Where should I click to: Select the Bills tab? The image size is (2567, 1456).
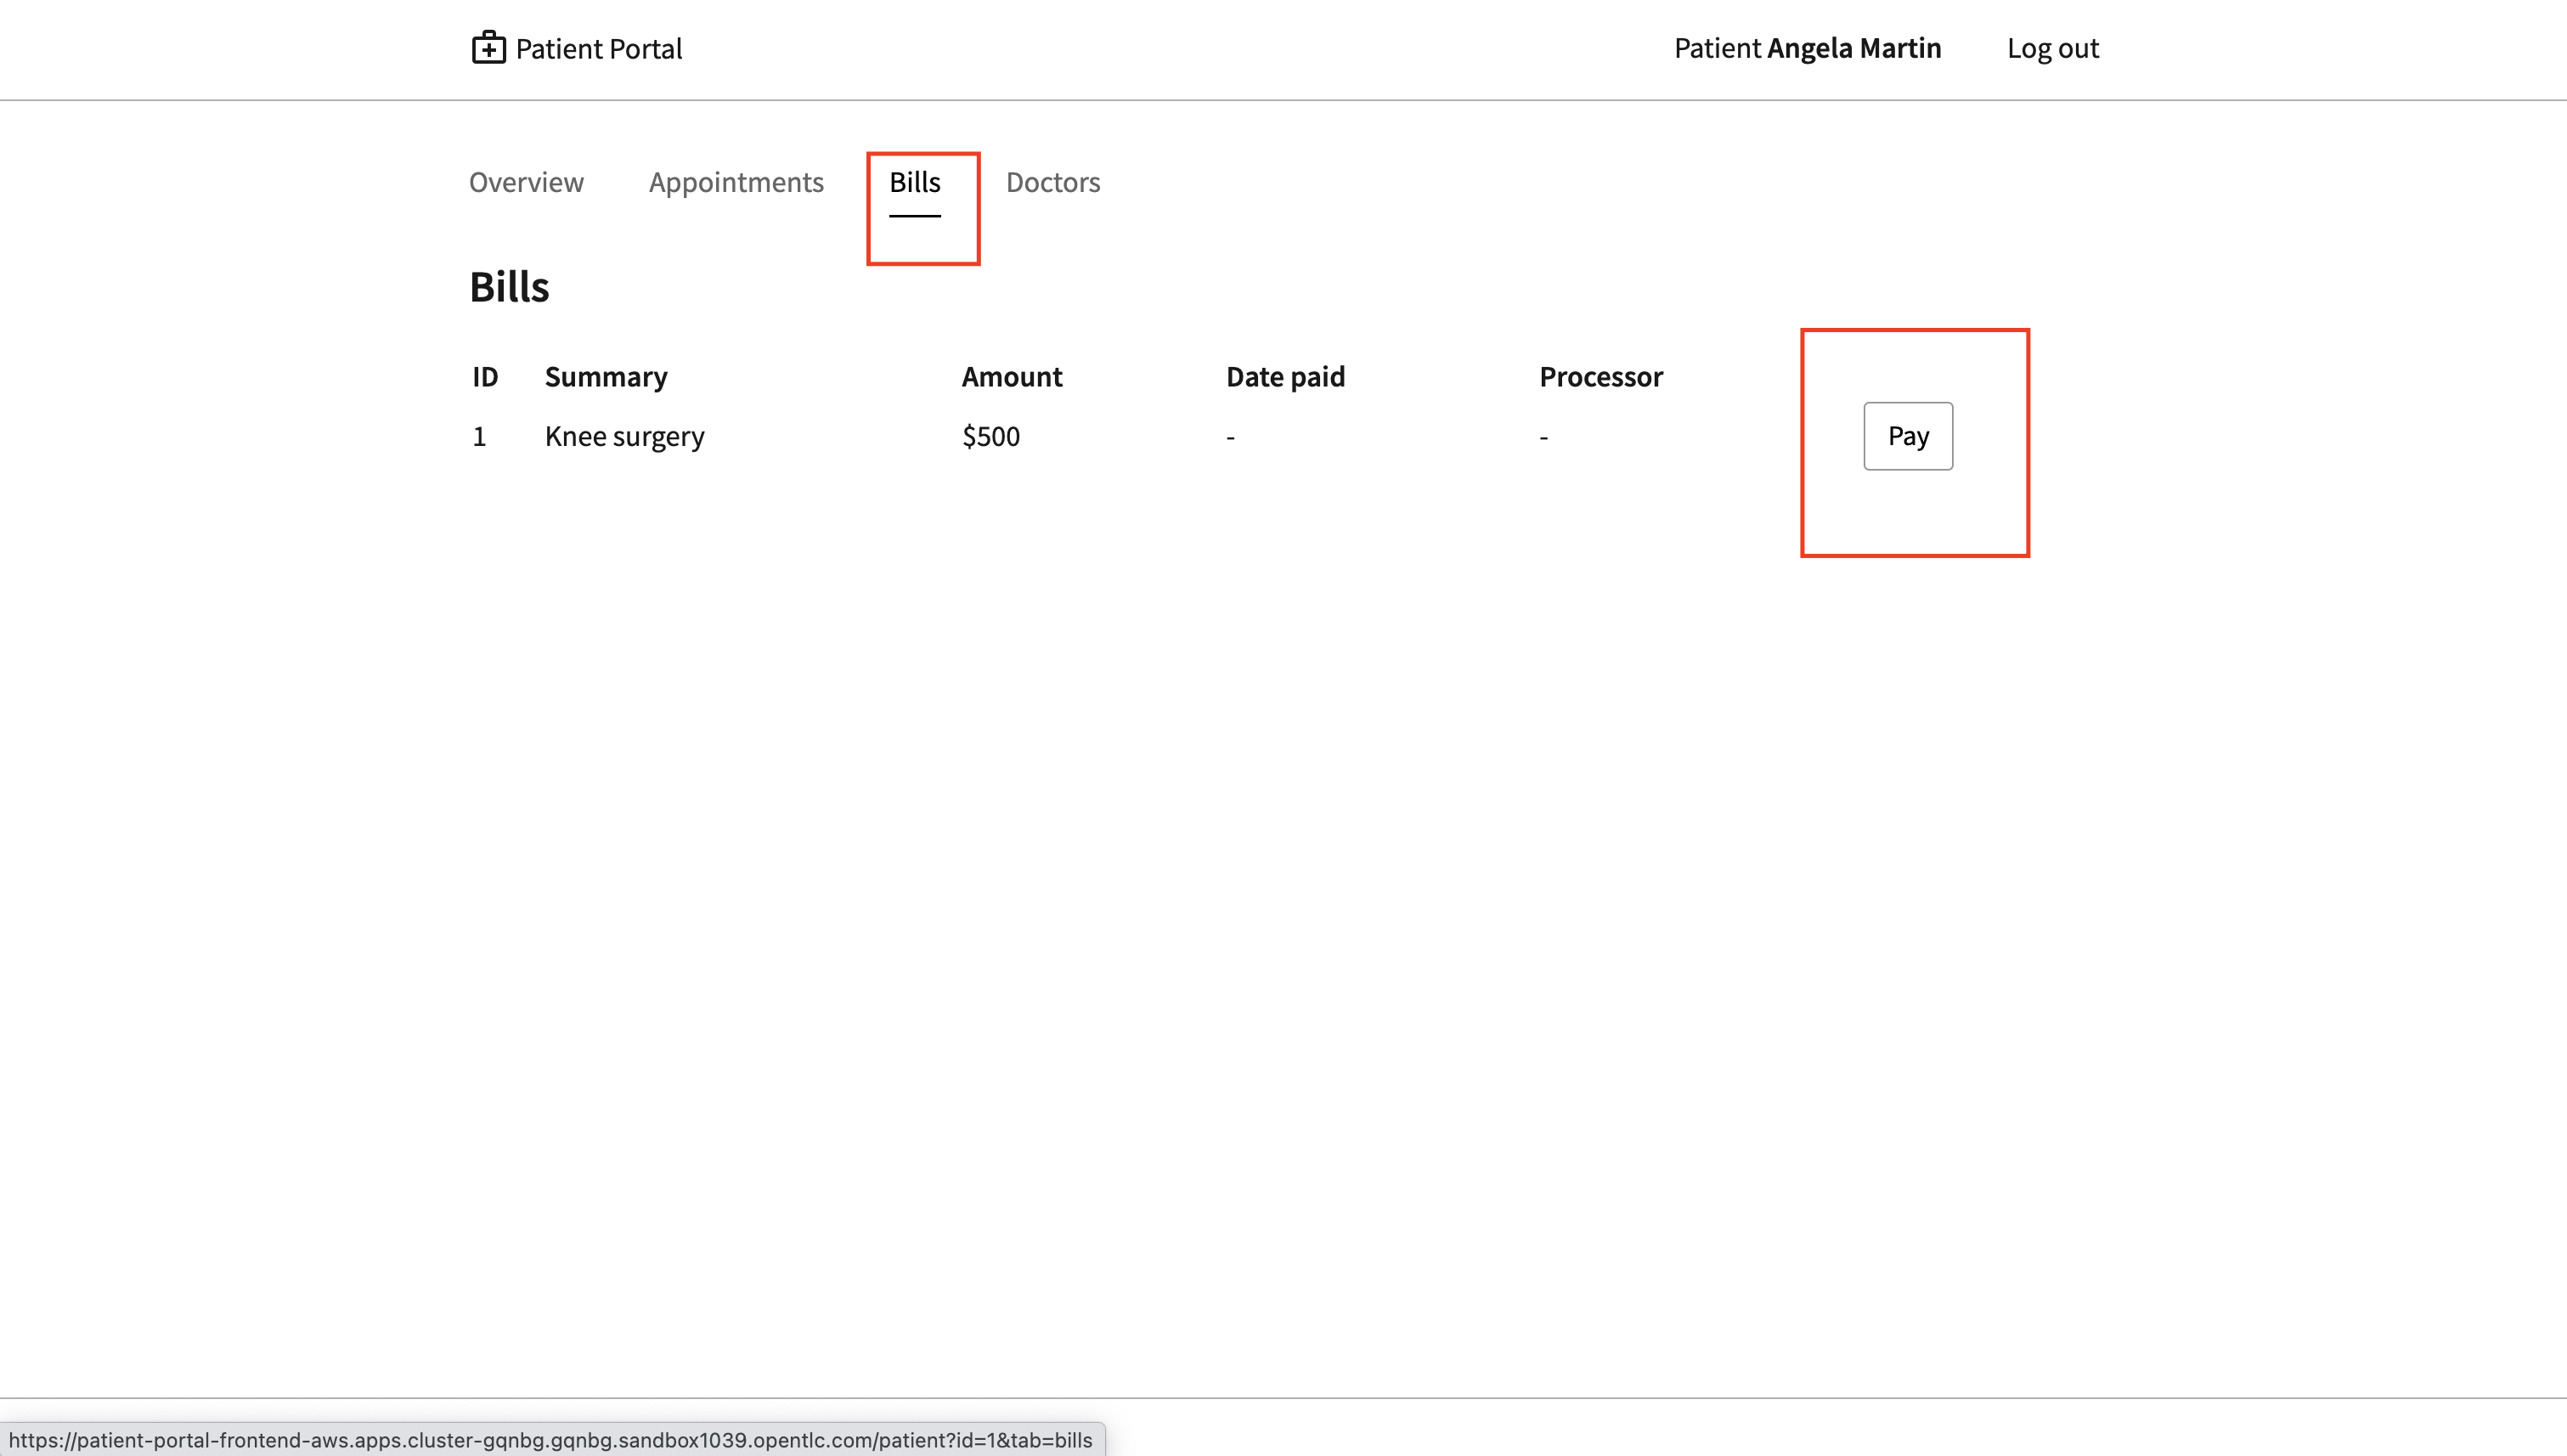click(915, 182)
